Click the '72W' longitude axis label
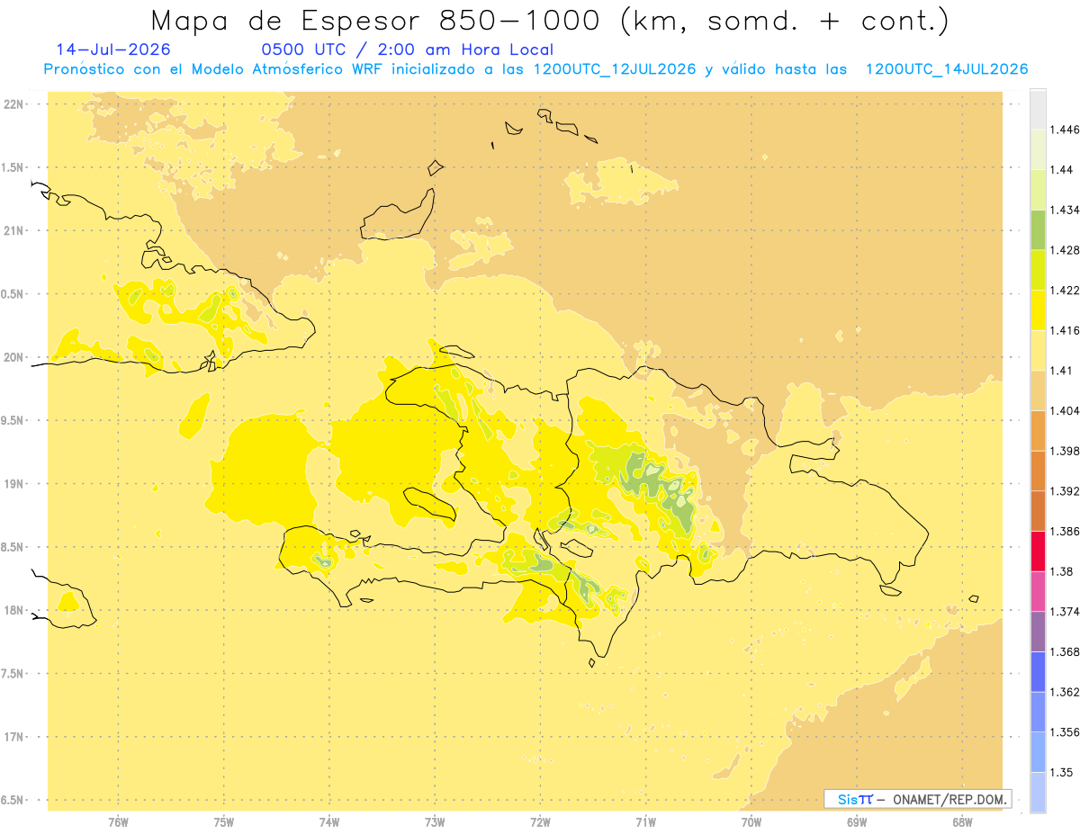 point(540,821)
